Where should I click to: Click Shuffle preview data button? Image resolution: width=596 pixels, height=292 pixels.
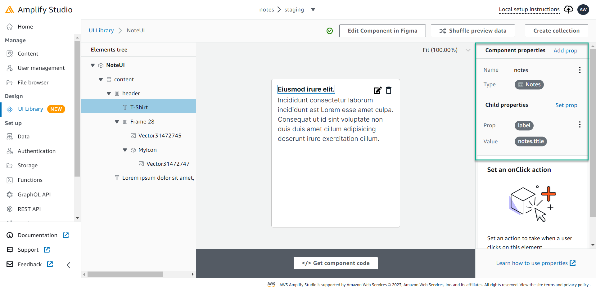473,31
